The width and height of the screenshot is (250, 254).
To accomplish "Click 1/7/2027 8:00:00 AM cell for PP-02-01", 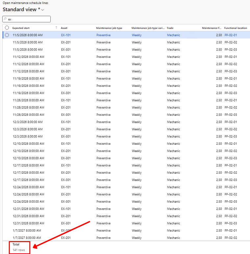I will [x=27, y=231].
